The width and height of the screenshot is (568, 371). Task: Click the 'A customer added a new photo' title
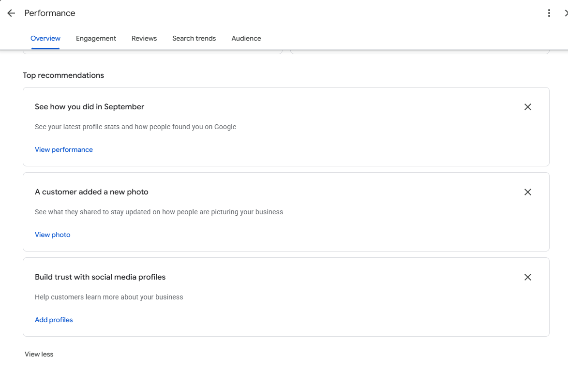tap(91, 192)
